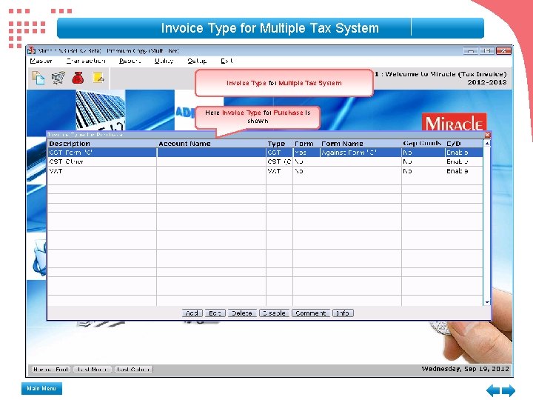Click Enable cell in the VAT row

pyautogui.click(x=463, y=171)
